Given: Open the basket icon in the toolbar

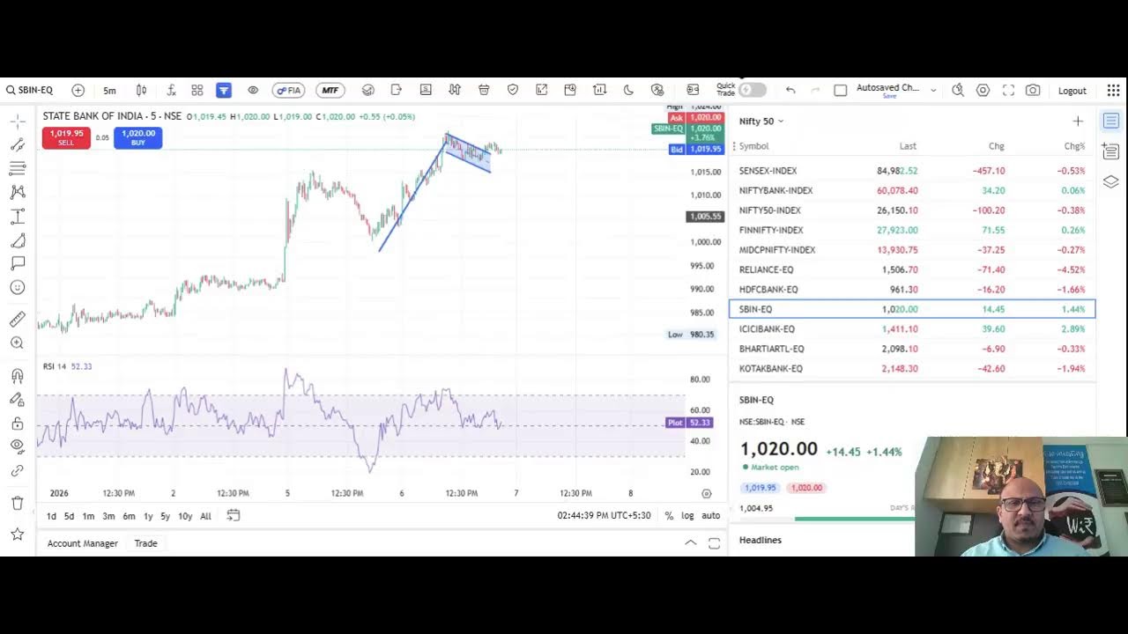Looking at the screenshot, I should (484, 90).
